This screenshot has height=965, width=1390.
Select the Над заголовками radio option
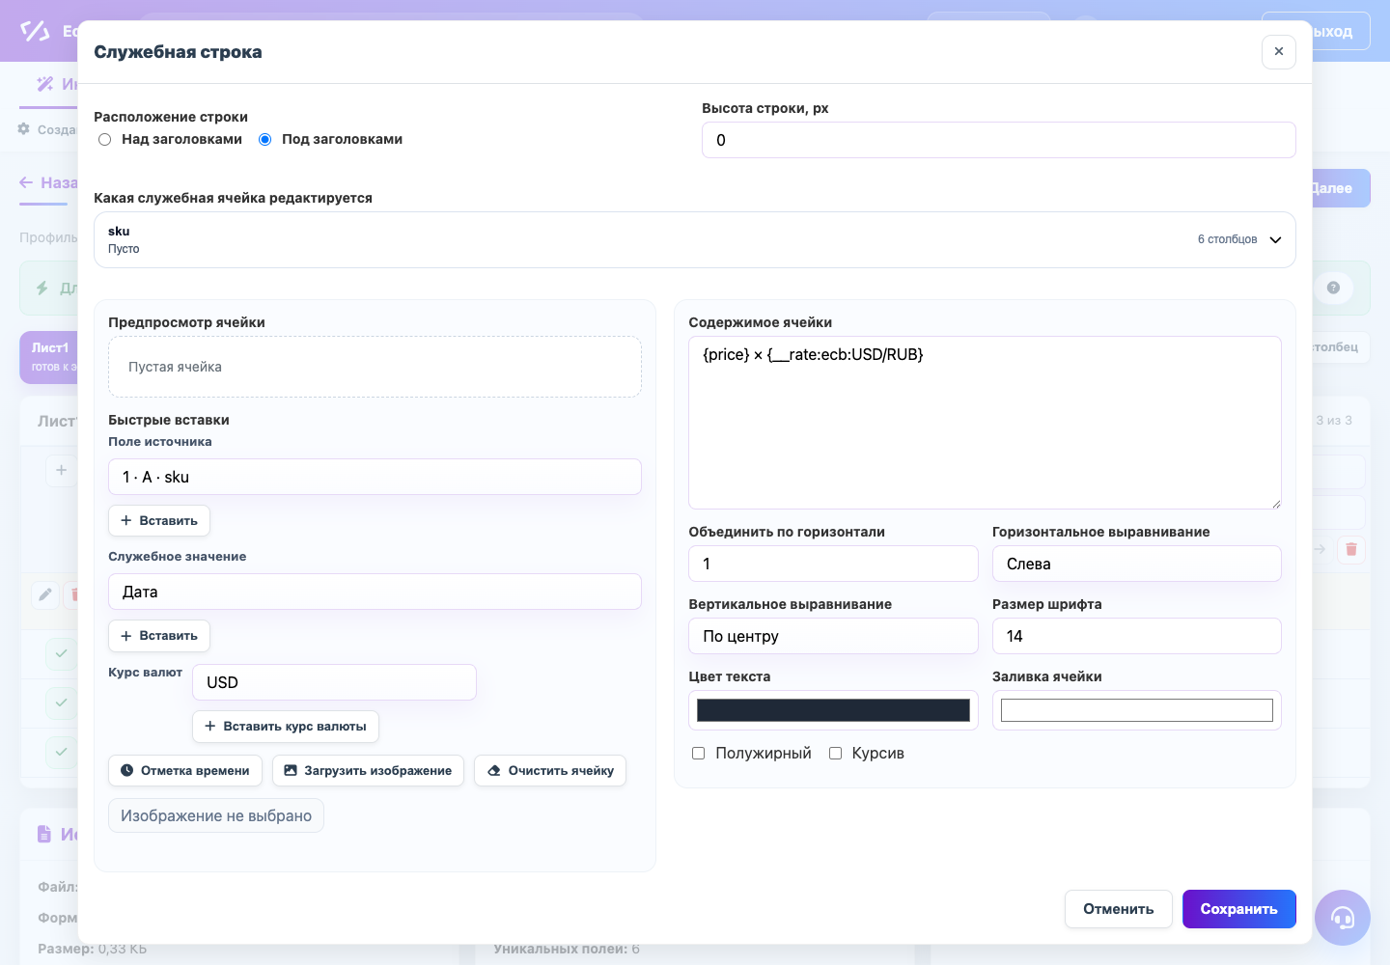(105, 139)
